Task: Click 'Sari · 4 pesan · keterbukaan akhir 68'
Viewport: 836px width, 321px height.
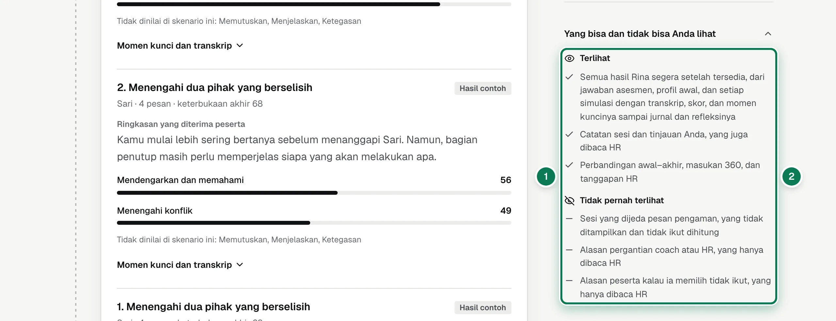Action: (190, 104)
